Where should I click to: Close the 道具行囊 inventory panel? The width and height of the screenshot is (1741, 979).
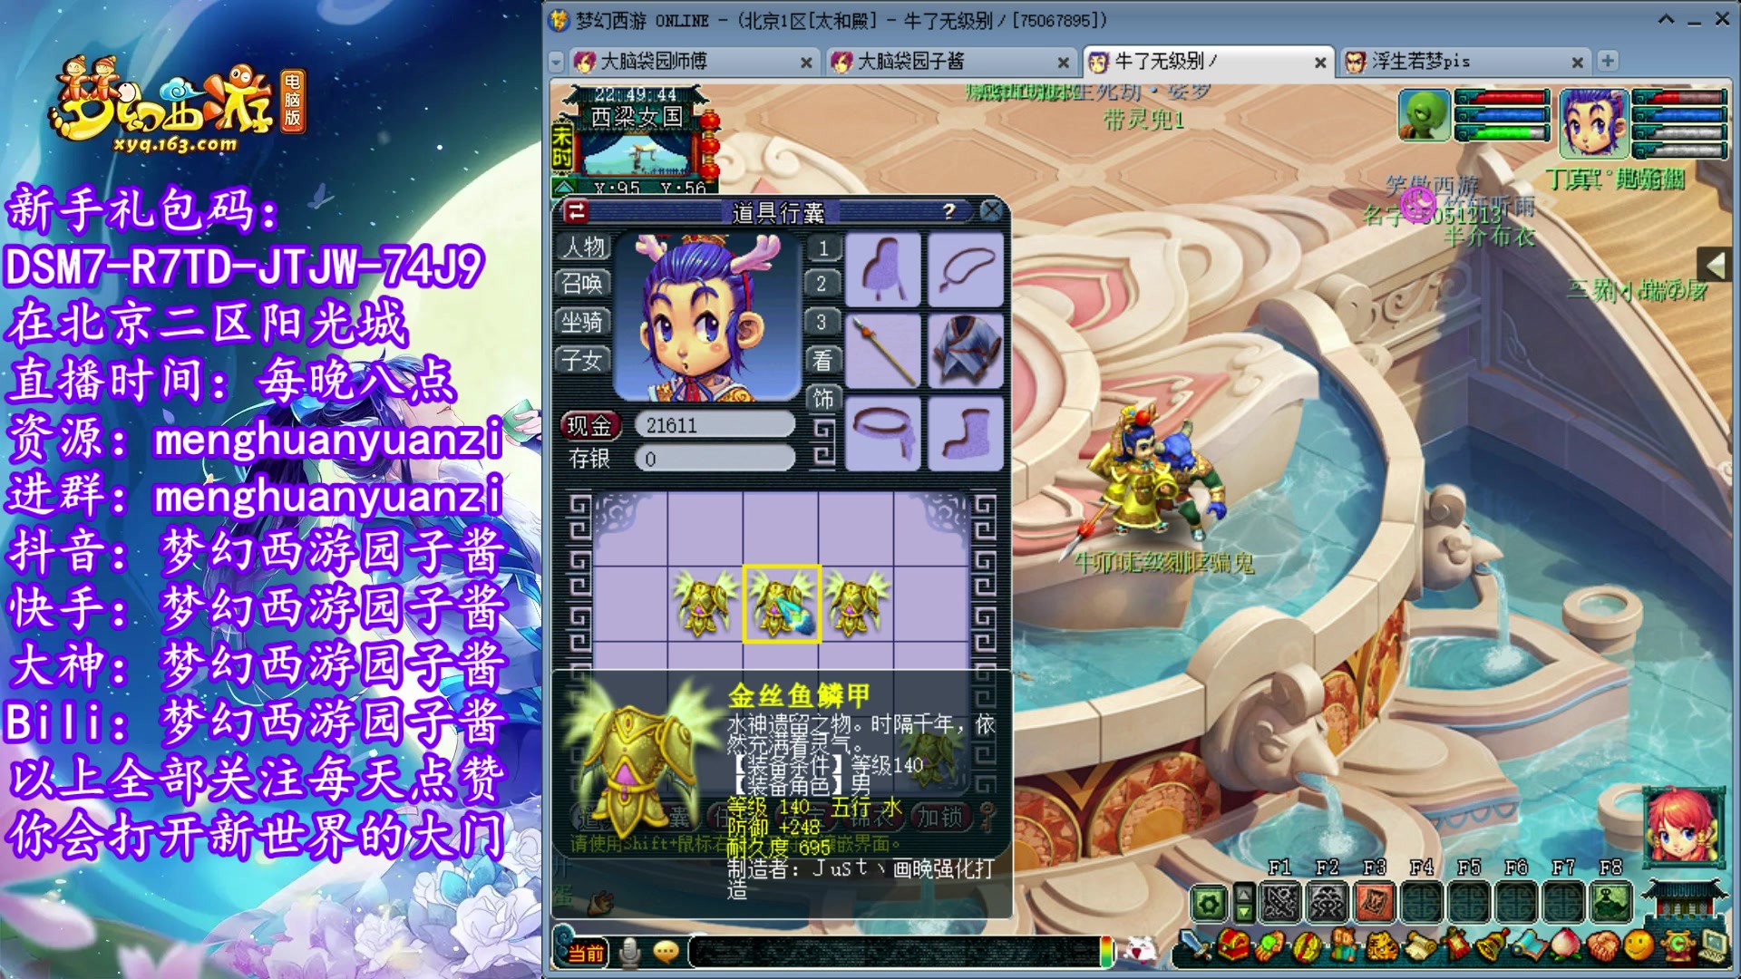coord(992,211)
